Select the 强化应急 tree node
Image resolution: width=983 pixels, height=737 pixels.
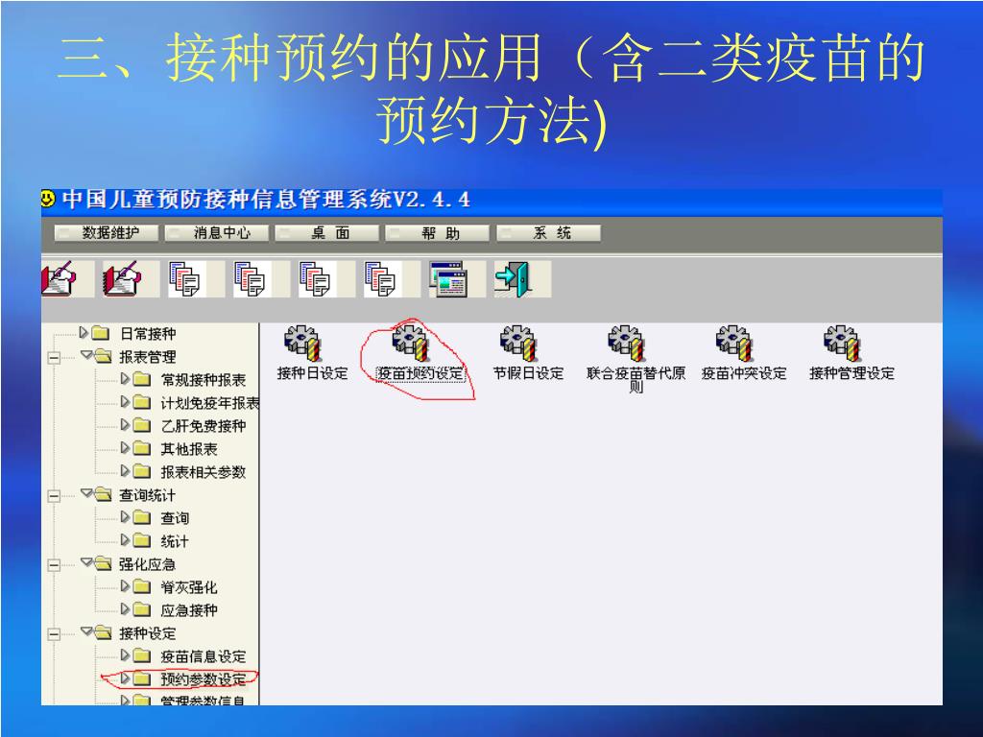[148, 564]
